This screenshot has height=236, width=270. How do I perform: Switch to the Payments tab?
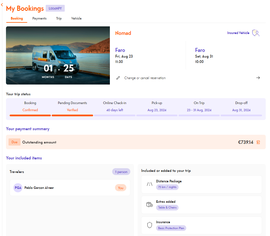39,18
